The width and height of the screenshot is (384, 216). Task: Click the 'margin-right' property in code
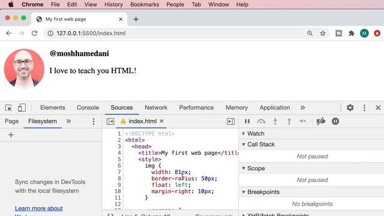[171, 191]
